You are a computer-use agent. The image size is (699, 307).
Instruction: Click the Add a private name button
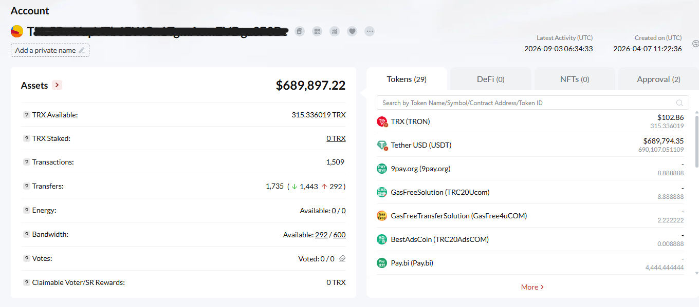point(50,50)
